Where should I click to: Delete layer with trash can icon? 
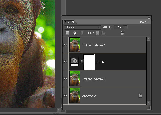click(122, 33)
